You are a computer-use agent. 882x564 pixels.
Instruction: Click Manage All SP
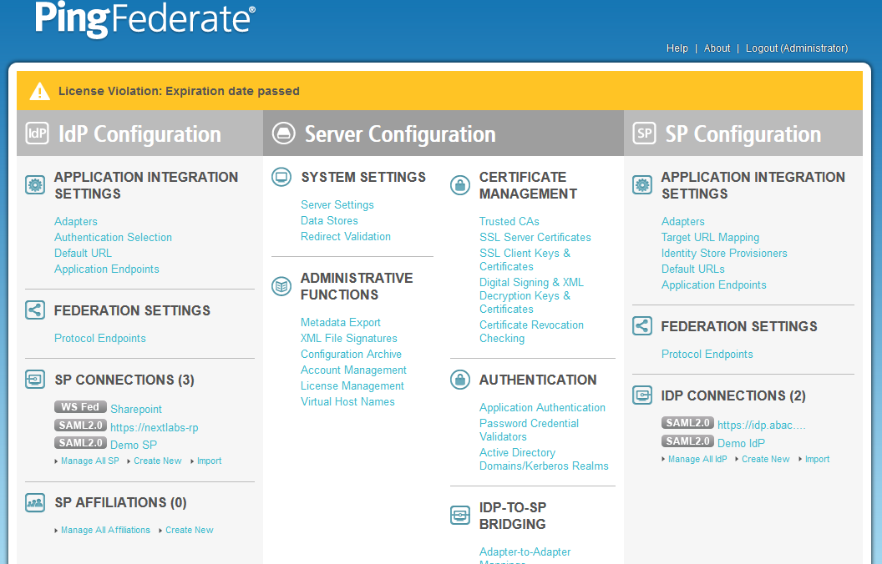[90, 461]
